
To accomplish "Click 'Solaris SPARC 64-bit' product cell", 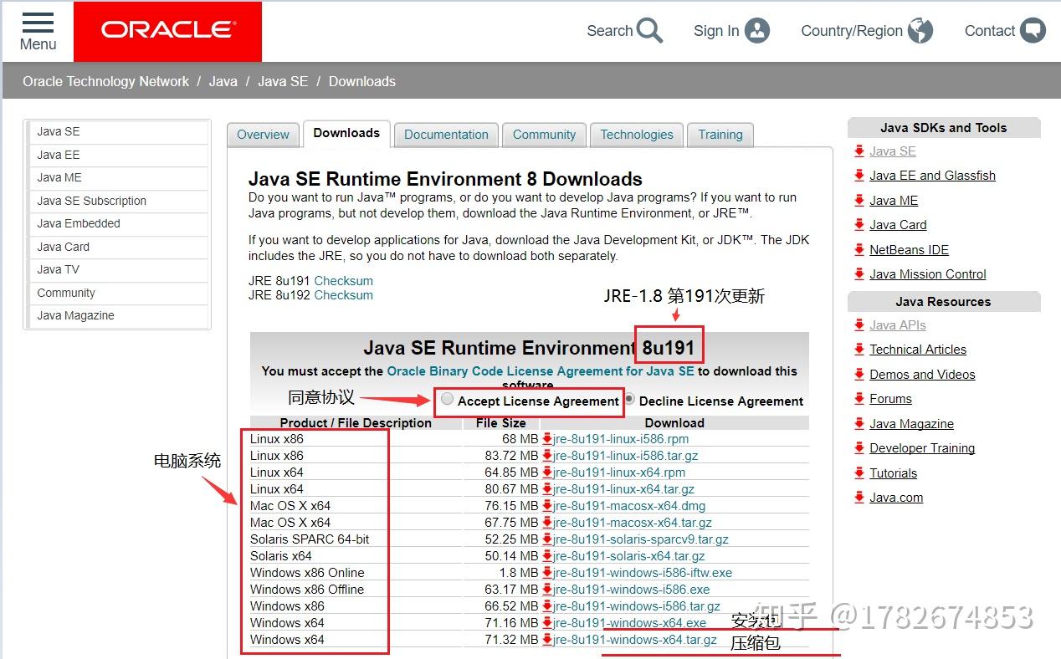I will point(310,539).
